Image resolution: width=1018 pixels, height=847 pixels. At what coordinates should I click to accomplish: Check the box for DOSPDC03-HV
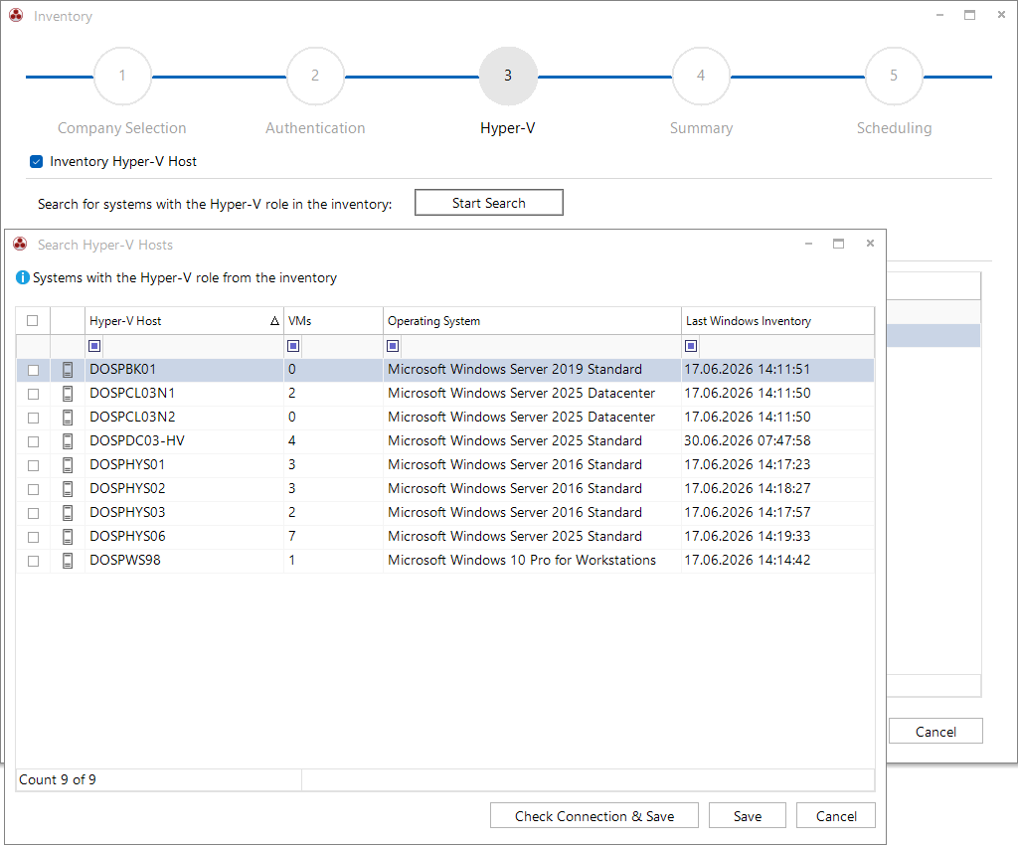[33, 442]
